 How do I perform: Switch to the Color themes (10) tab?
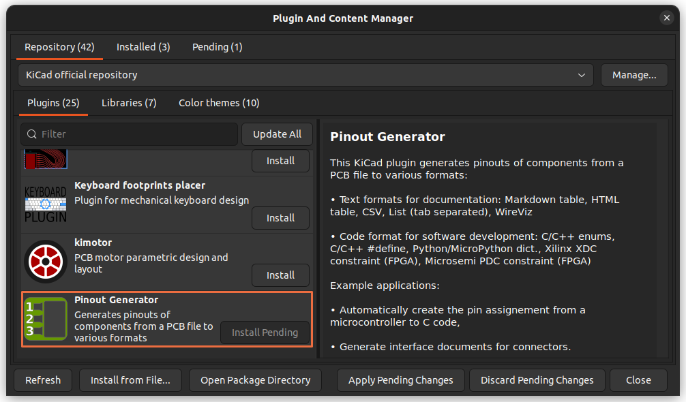218,102
